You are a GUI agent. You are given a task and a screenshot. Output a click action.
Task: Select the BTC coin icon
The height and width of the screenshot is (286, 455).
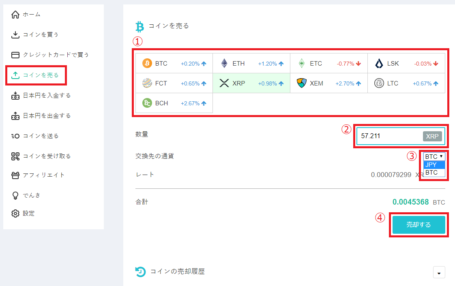(147, 63)
